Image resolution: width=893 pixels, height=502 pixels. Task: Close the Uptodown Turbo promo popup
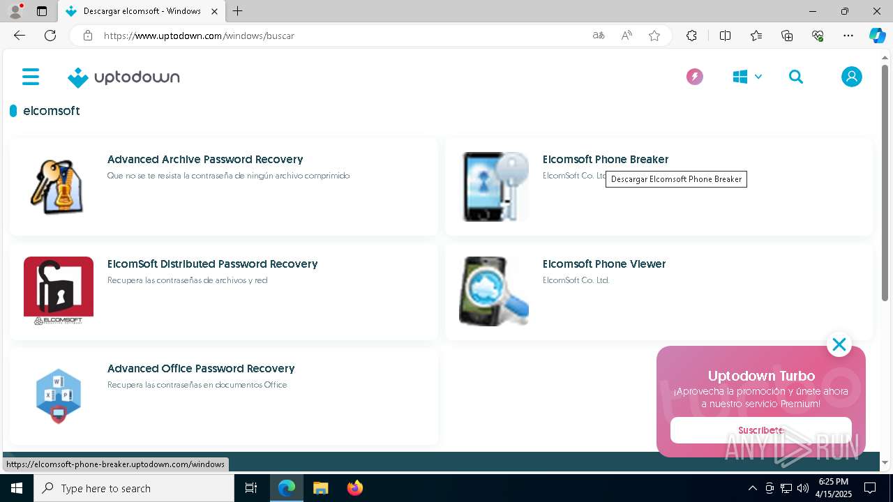click(839, 344)
